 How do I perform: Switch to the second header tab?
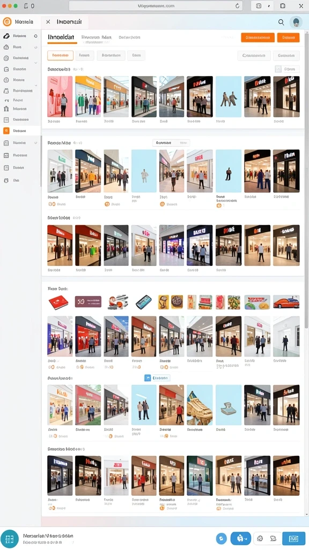pyautogui.click(x=97, y=37)
